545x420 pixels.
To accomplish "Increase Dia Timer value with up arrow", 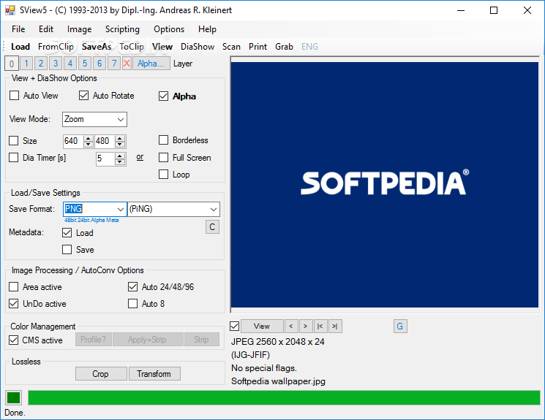I will (x=120, y=156).
